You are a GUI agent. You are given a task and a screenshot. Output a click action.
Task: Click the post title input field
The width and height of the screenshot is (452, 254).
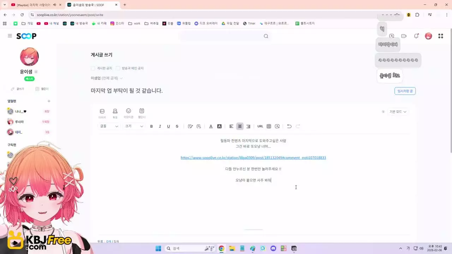[240, 91]
